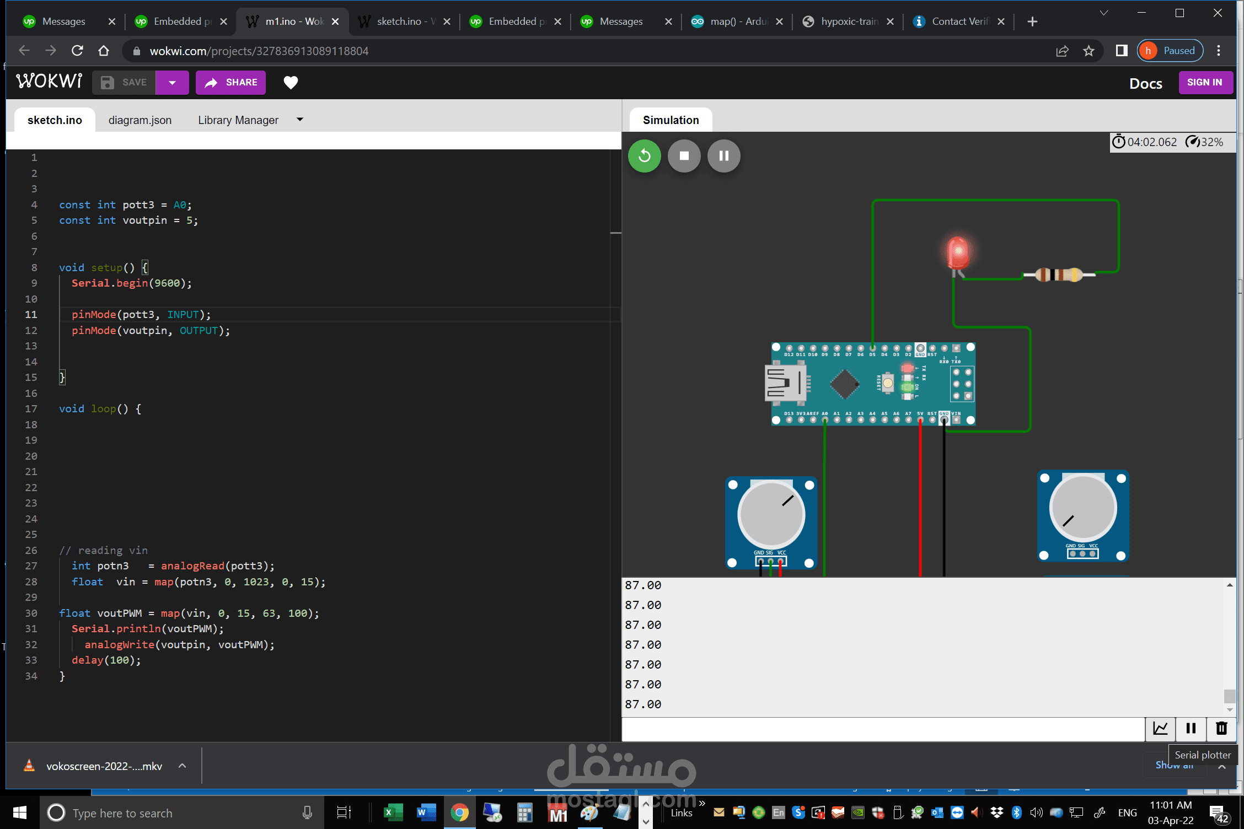Expand the vokoscreen download chevron
The width and height of the screenshot is (1244, 829).
pos(183,766)
